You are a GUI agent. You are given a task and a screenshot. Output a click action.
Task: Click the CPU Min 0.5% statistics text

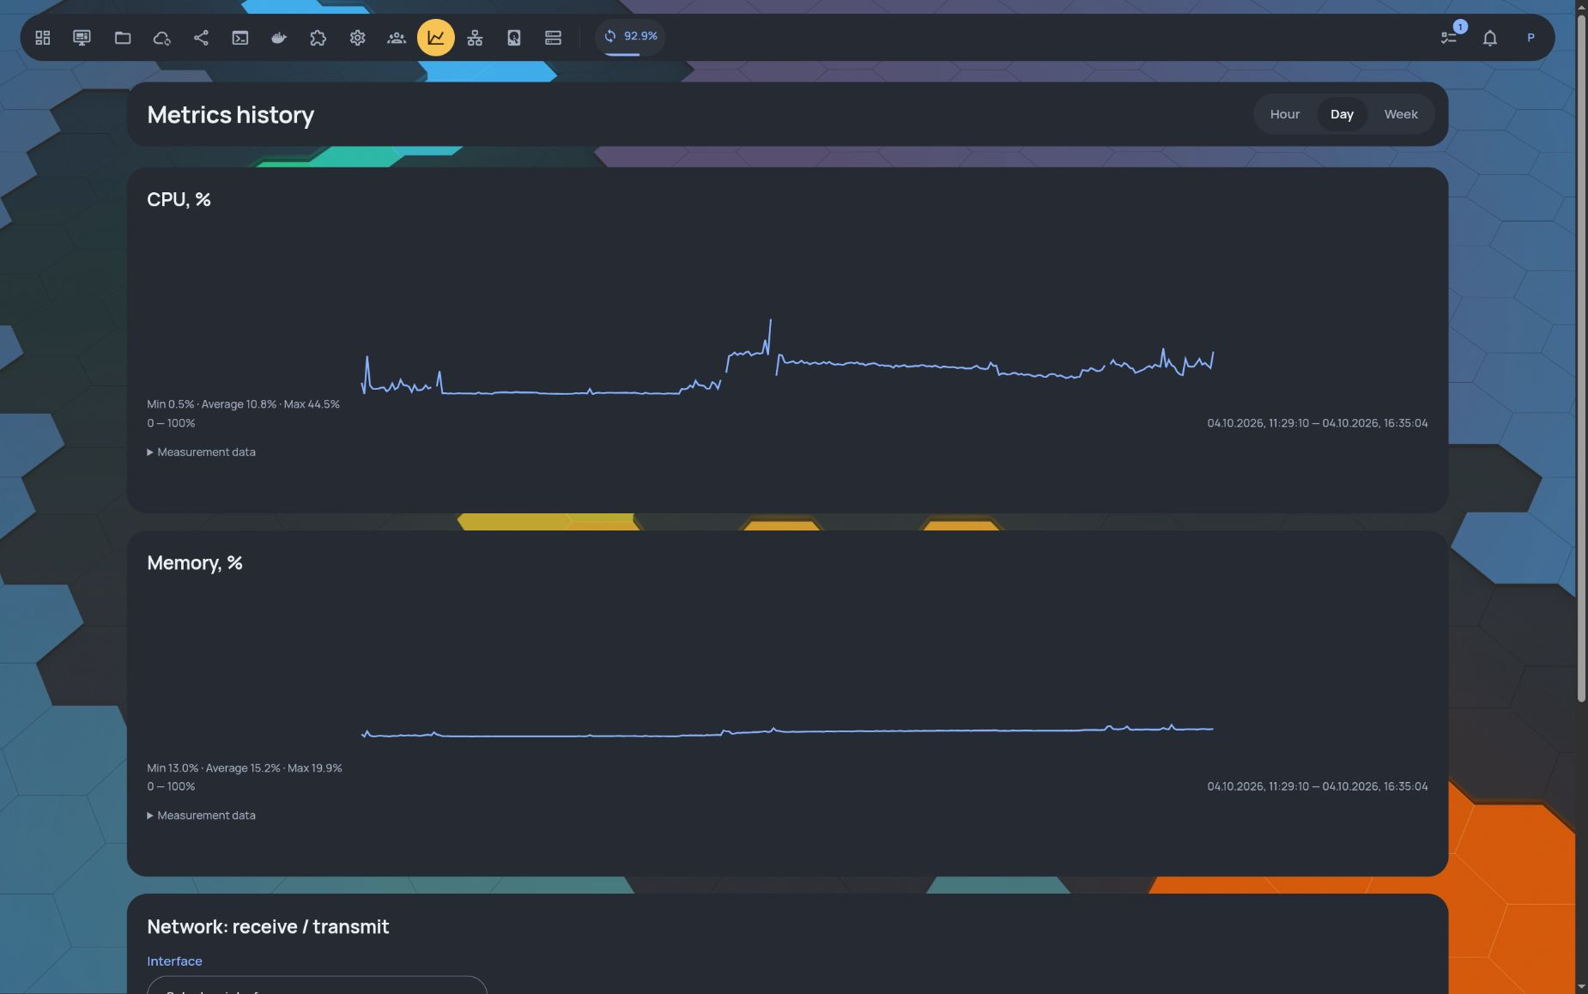click(x=243, y=404)
